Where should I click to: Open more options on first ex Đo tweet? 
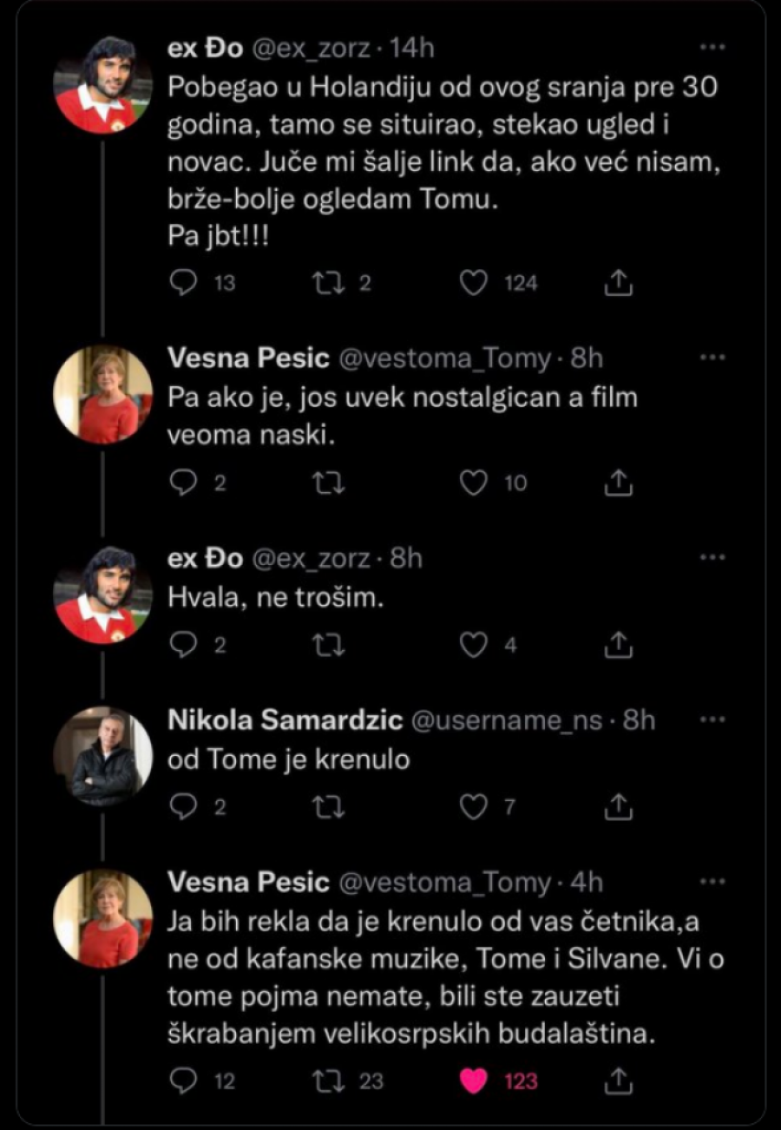tap(712, 47)
